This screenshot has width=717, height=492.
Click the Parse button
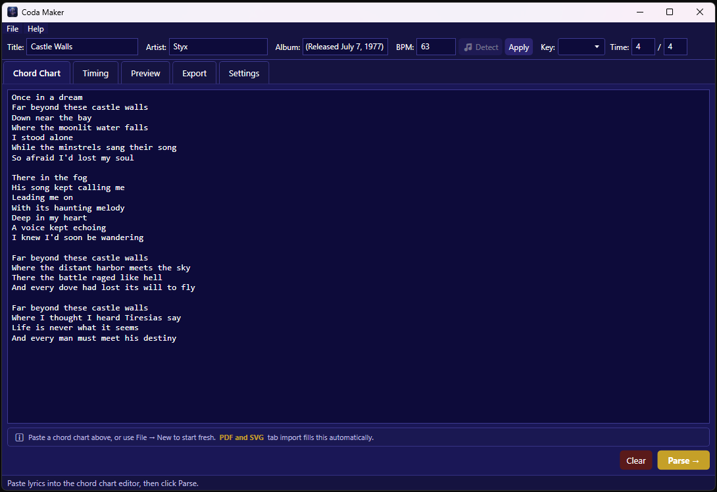pos(683,460)
